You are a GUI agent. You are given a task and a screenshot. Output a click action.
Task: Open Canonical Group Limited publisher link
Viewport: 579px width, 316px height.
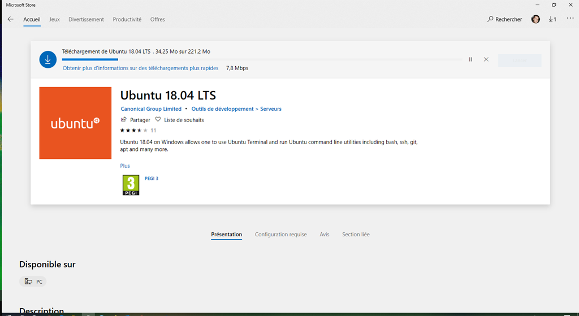pyautogui.click(x=151, y=109)
